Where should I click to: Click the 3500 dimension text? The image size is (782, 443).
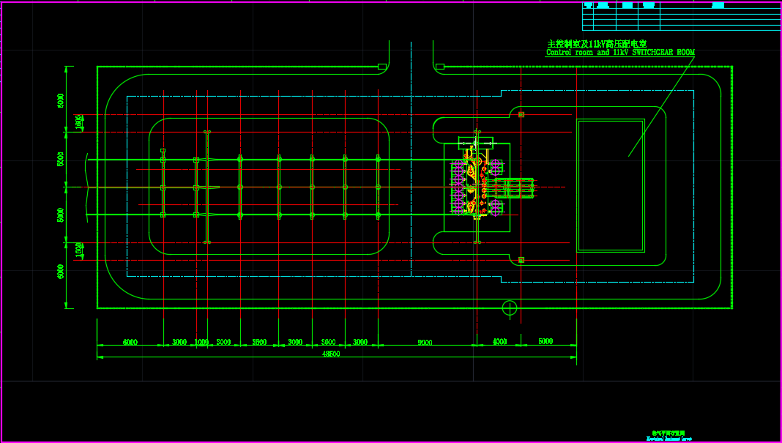coord(259,342)
